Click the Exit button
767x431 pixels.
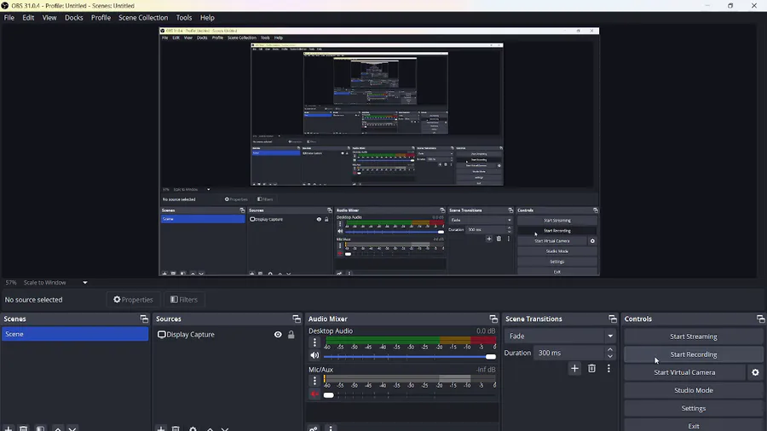(x=693, y=426)
